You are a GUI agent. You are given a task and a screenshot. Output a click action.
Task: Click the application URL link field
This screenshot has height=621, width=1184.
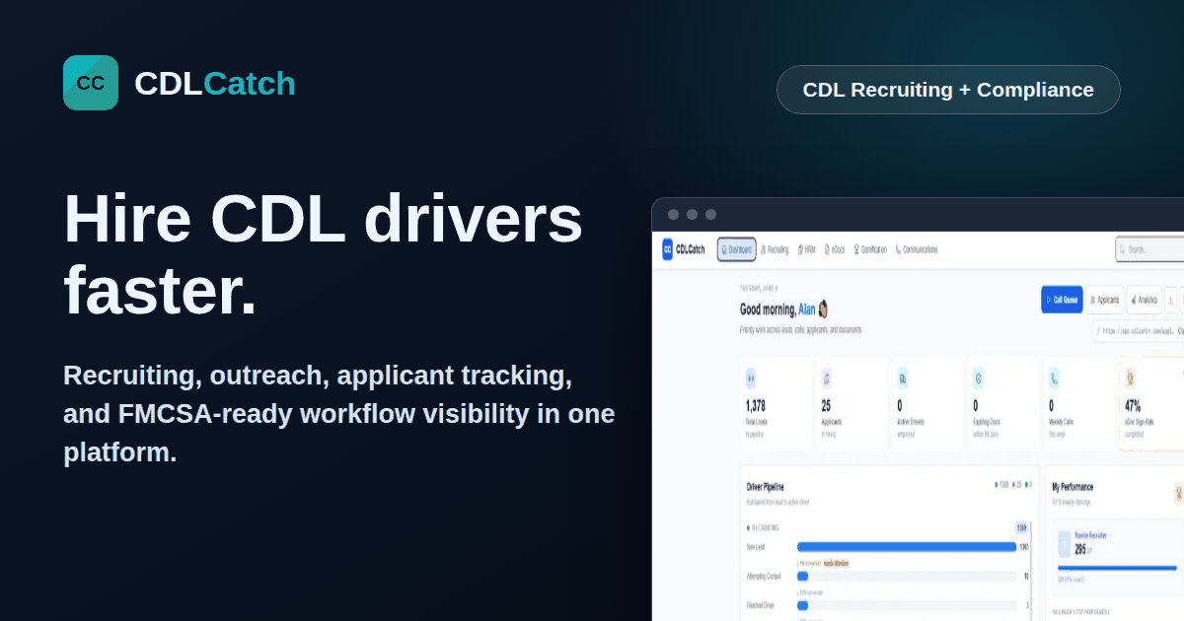[1138, 331]
